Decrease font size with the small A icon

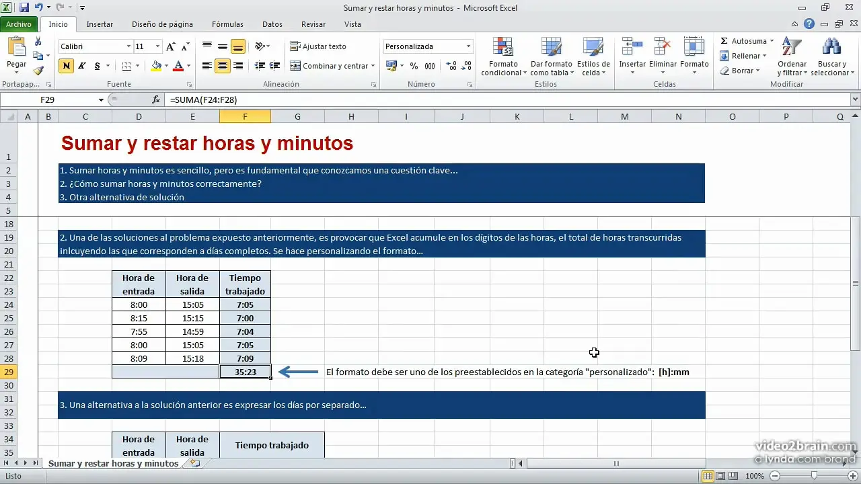[185, 46]
